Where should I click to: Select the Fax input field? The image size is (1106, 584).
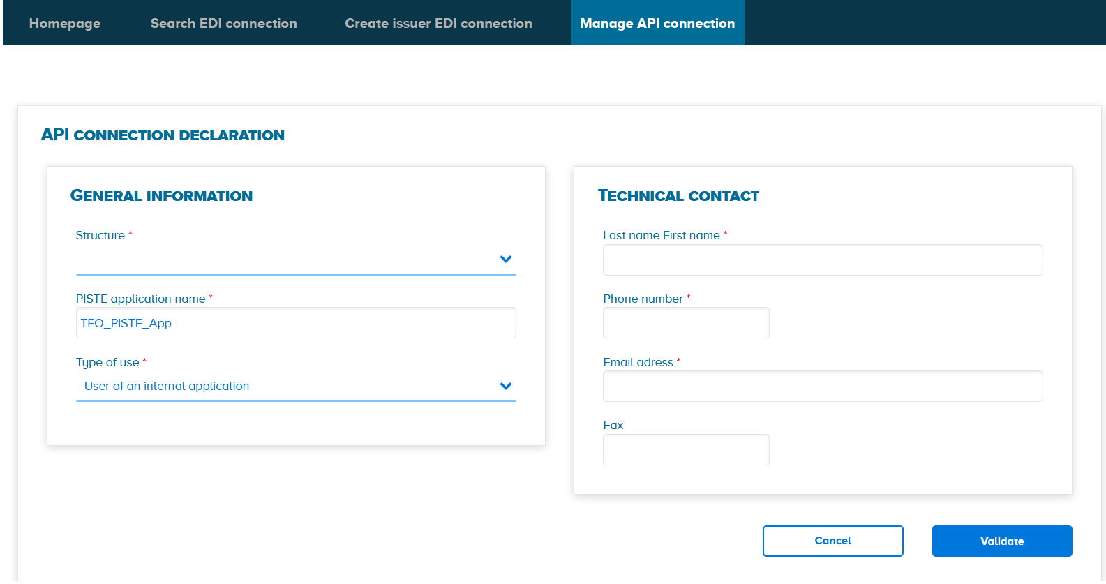[685, 450]
